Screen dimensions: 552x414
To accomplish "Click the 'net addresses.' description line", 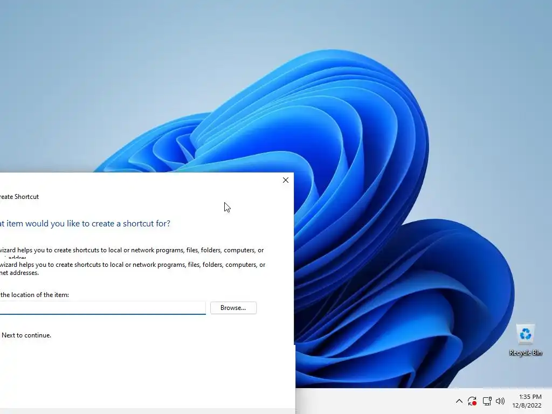I will [19, 273].
